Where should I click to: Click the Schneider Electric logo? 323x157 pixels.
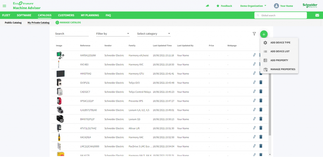click(310, 6)
